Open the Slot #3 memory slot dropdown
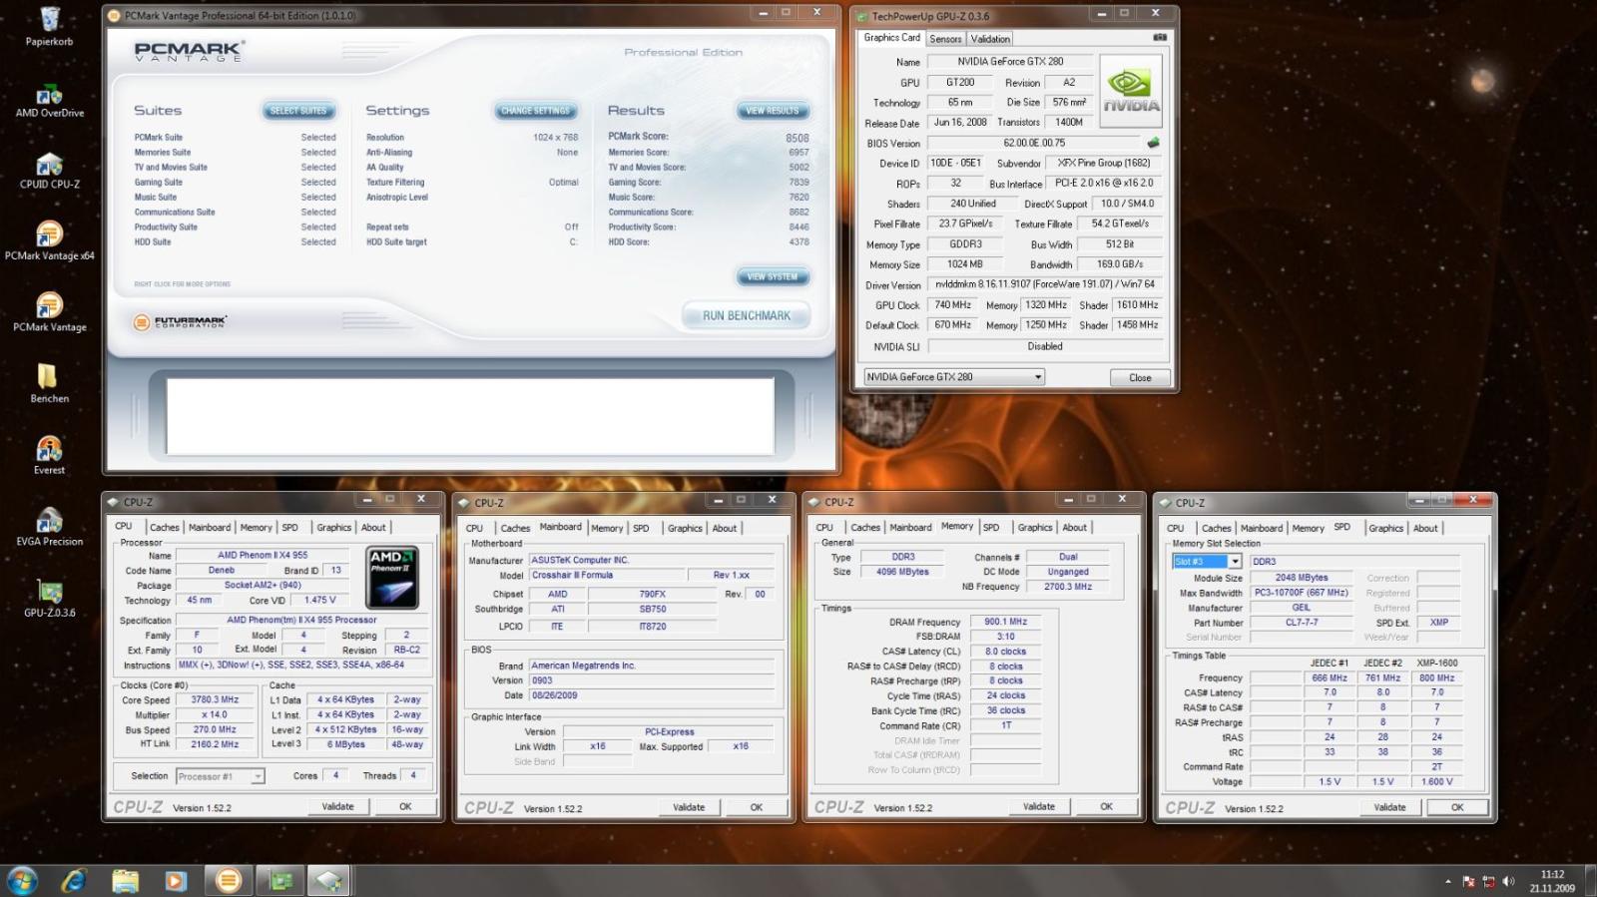The width and height of the screenshot is (1597, 897). pos(1206,562)
